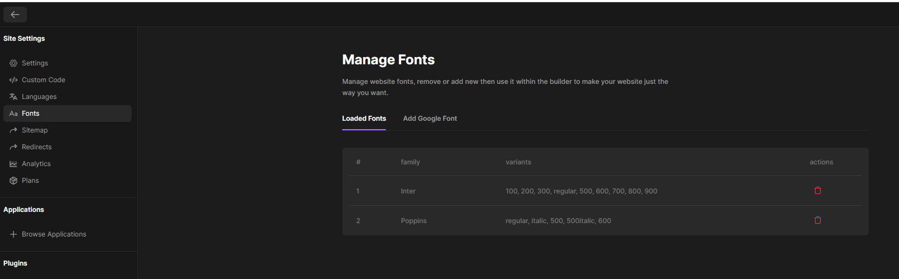
Task: Open the Sitemap page
Action: click(67, 130)
